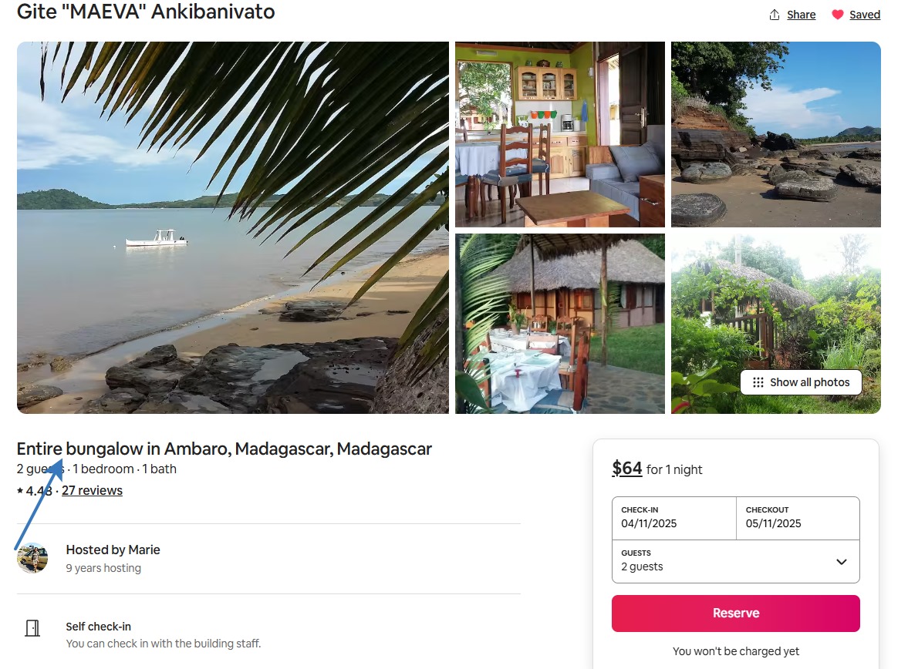Click host Marie's profile photo
This screenshot has height=669, width=908.
point(32,558)
